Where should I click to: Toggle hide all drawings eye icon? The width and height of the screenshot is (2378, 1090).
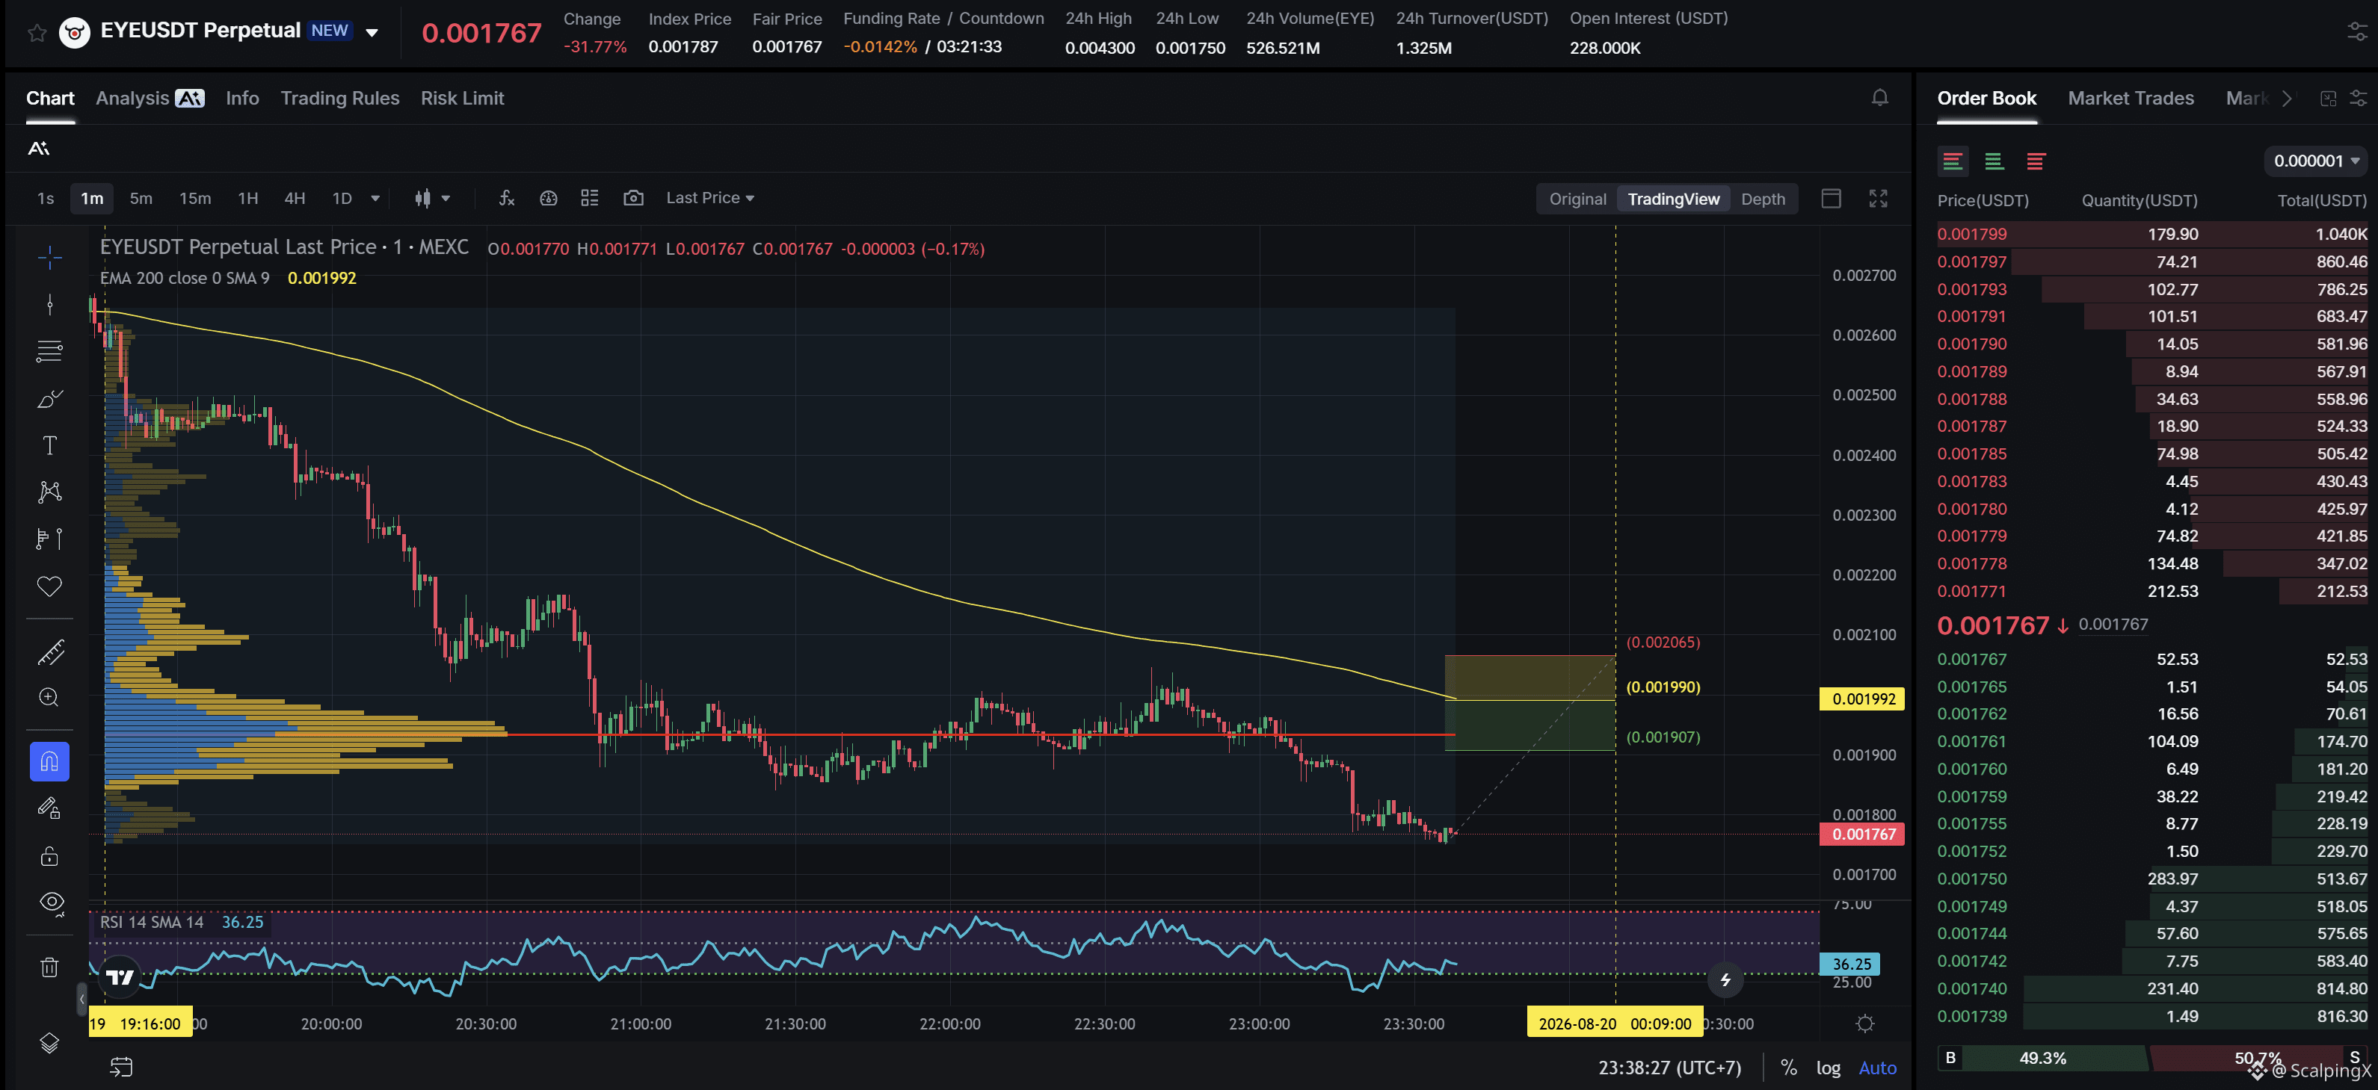point(52,902)
